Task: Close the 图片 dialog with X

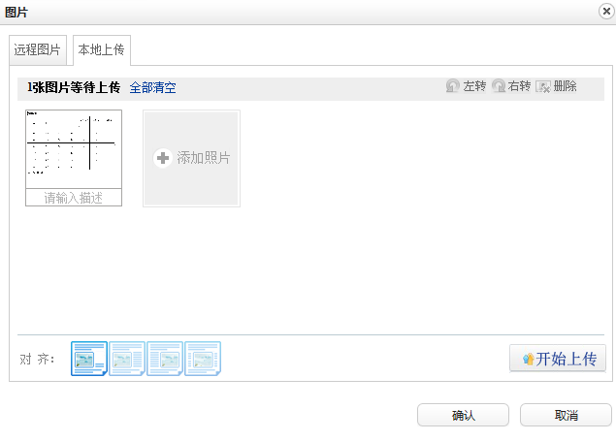Action: 605,11
